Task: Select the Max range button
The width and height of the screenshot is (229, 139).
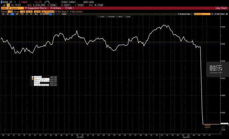Action: pos(36,14)
